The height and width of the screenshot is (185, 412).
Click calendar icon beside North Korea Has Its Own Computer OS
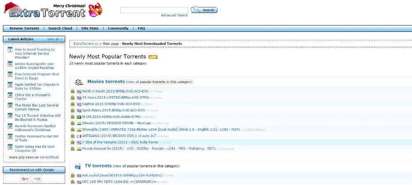point(10,146)
